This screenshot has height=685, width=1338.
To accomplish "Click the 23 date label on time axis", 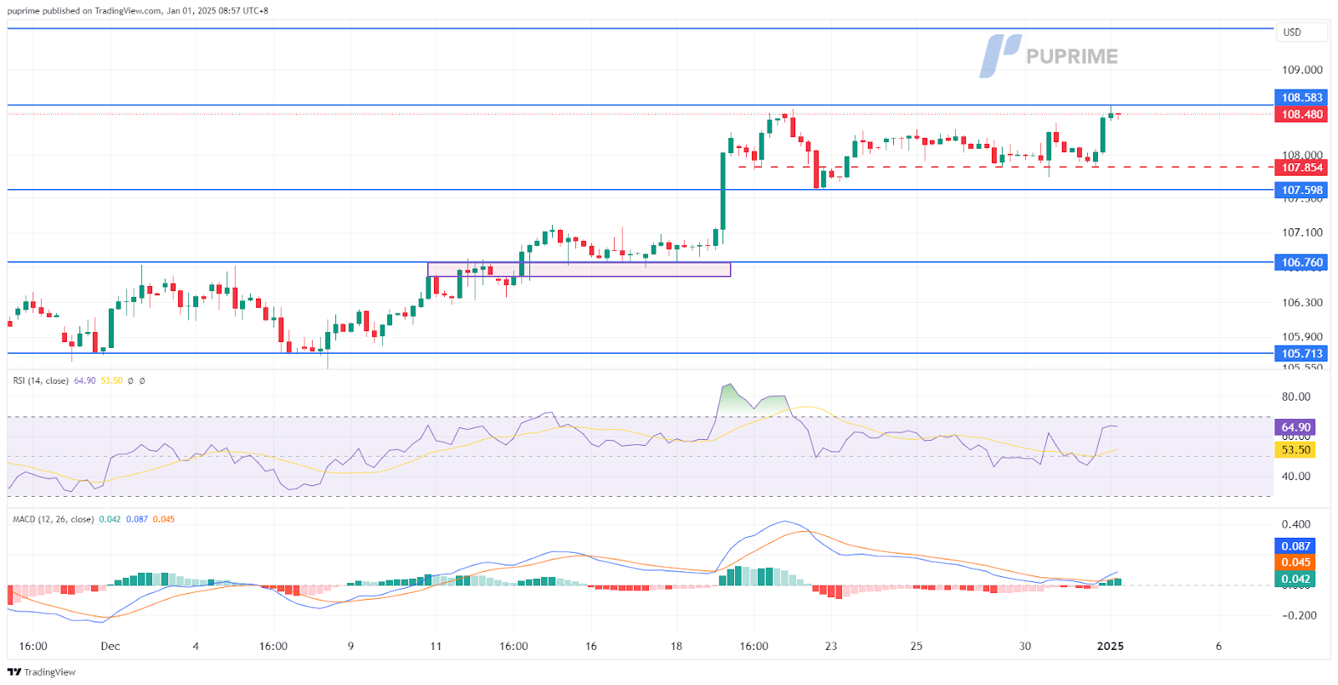I will pos(831,647).
